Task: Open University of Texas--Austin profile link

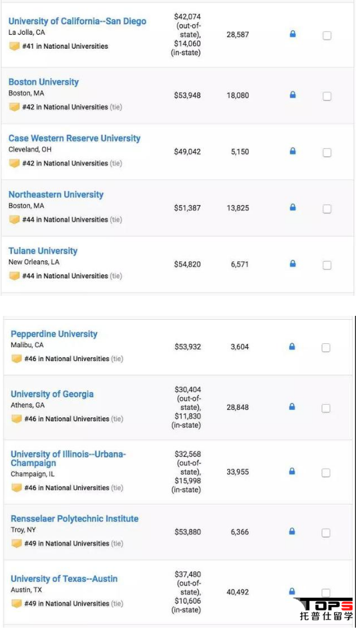Action: point(64,579)
